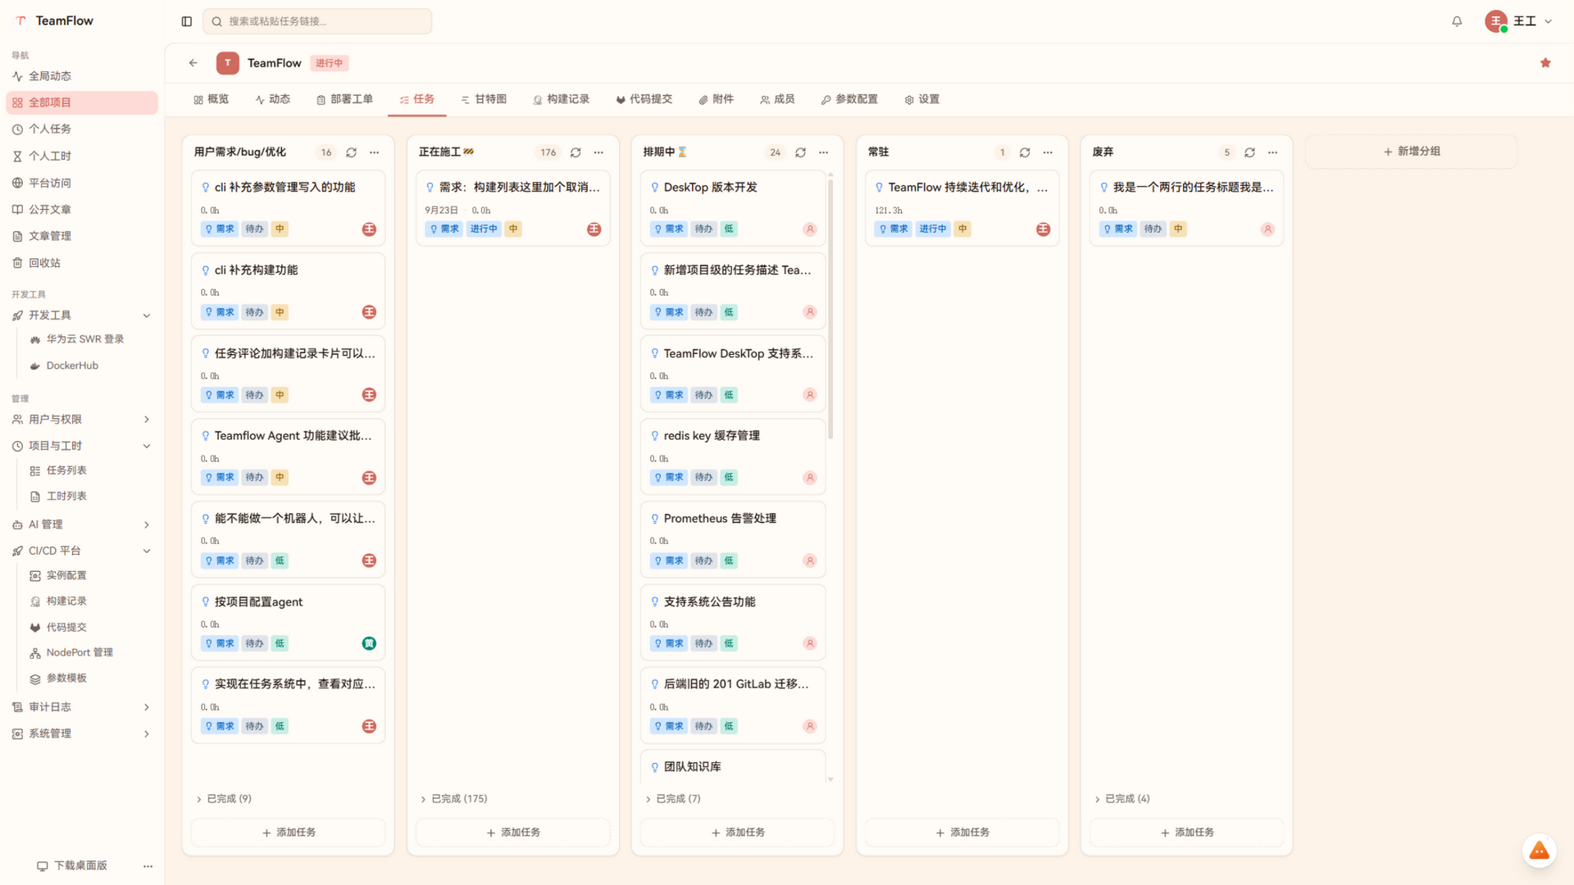Switch to the 概览 tab

[x=212, y=99]
